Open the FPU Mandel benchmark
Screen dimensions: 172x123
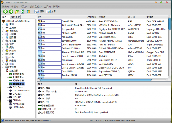point(17,104)
